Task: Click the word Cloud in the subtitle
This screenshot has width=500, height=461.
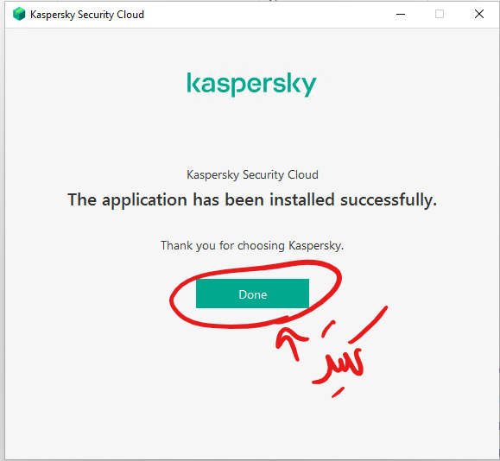Action: [303, 174]
